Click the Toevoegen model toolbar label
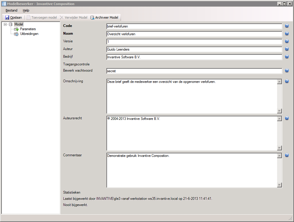 coord(44,17)
